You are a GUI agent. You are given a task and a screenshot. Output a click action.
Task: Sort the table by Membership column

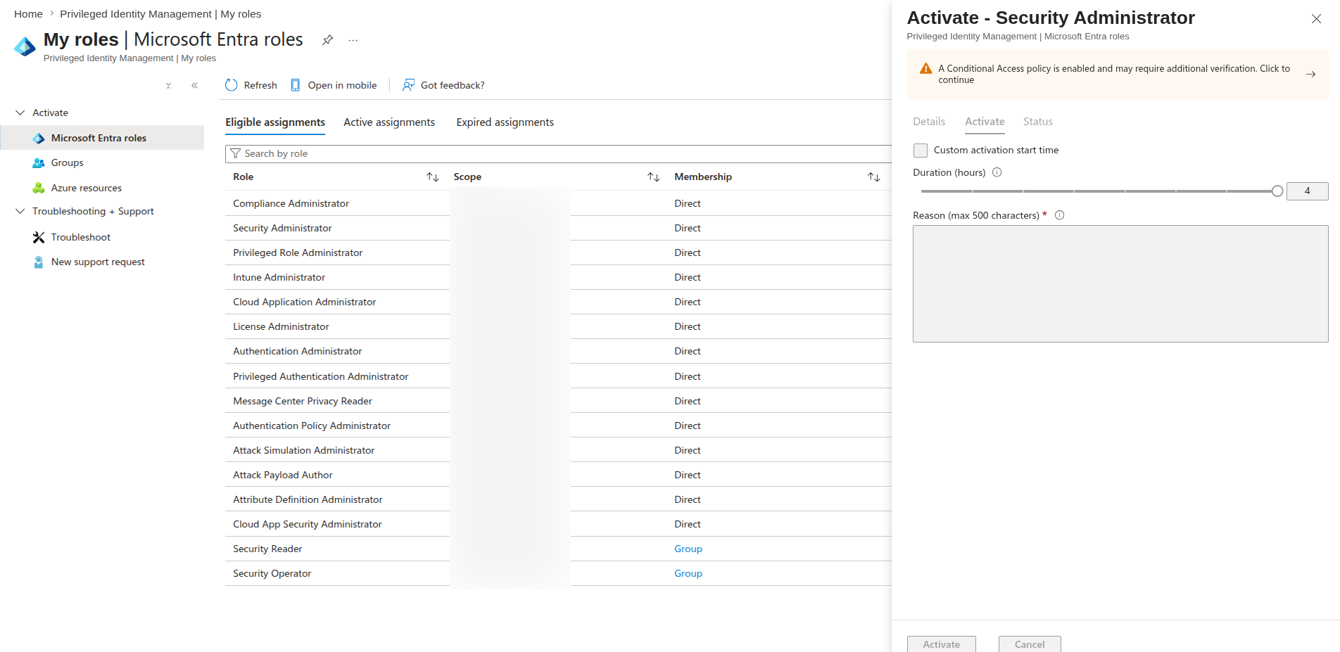pyautogui.click(x=874, y=177)
